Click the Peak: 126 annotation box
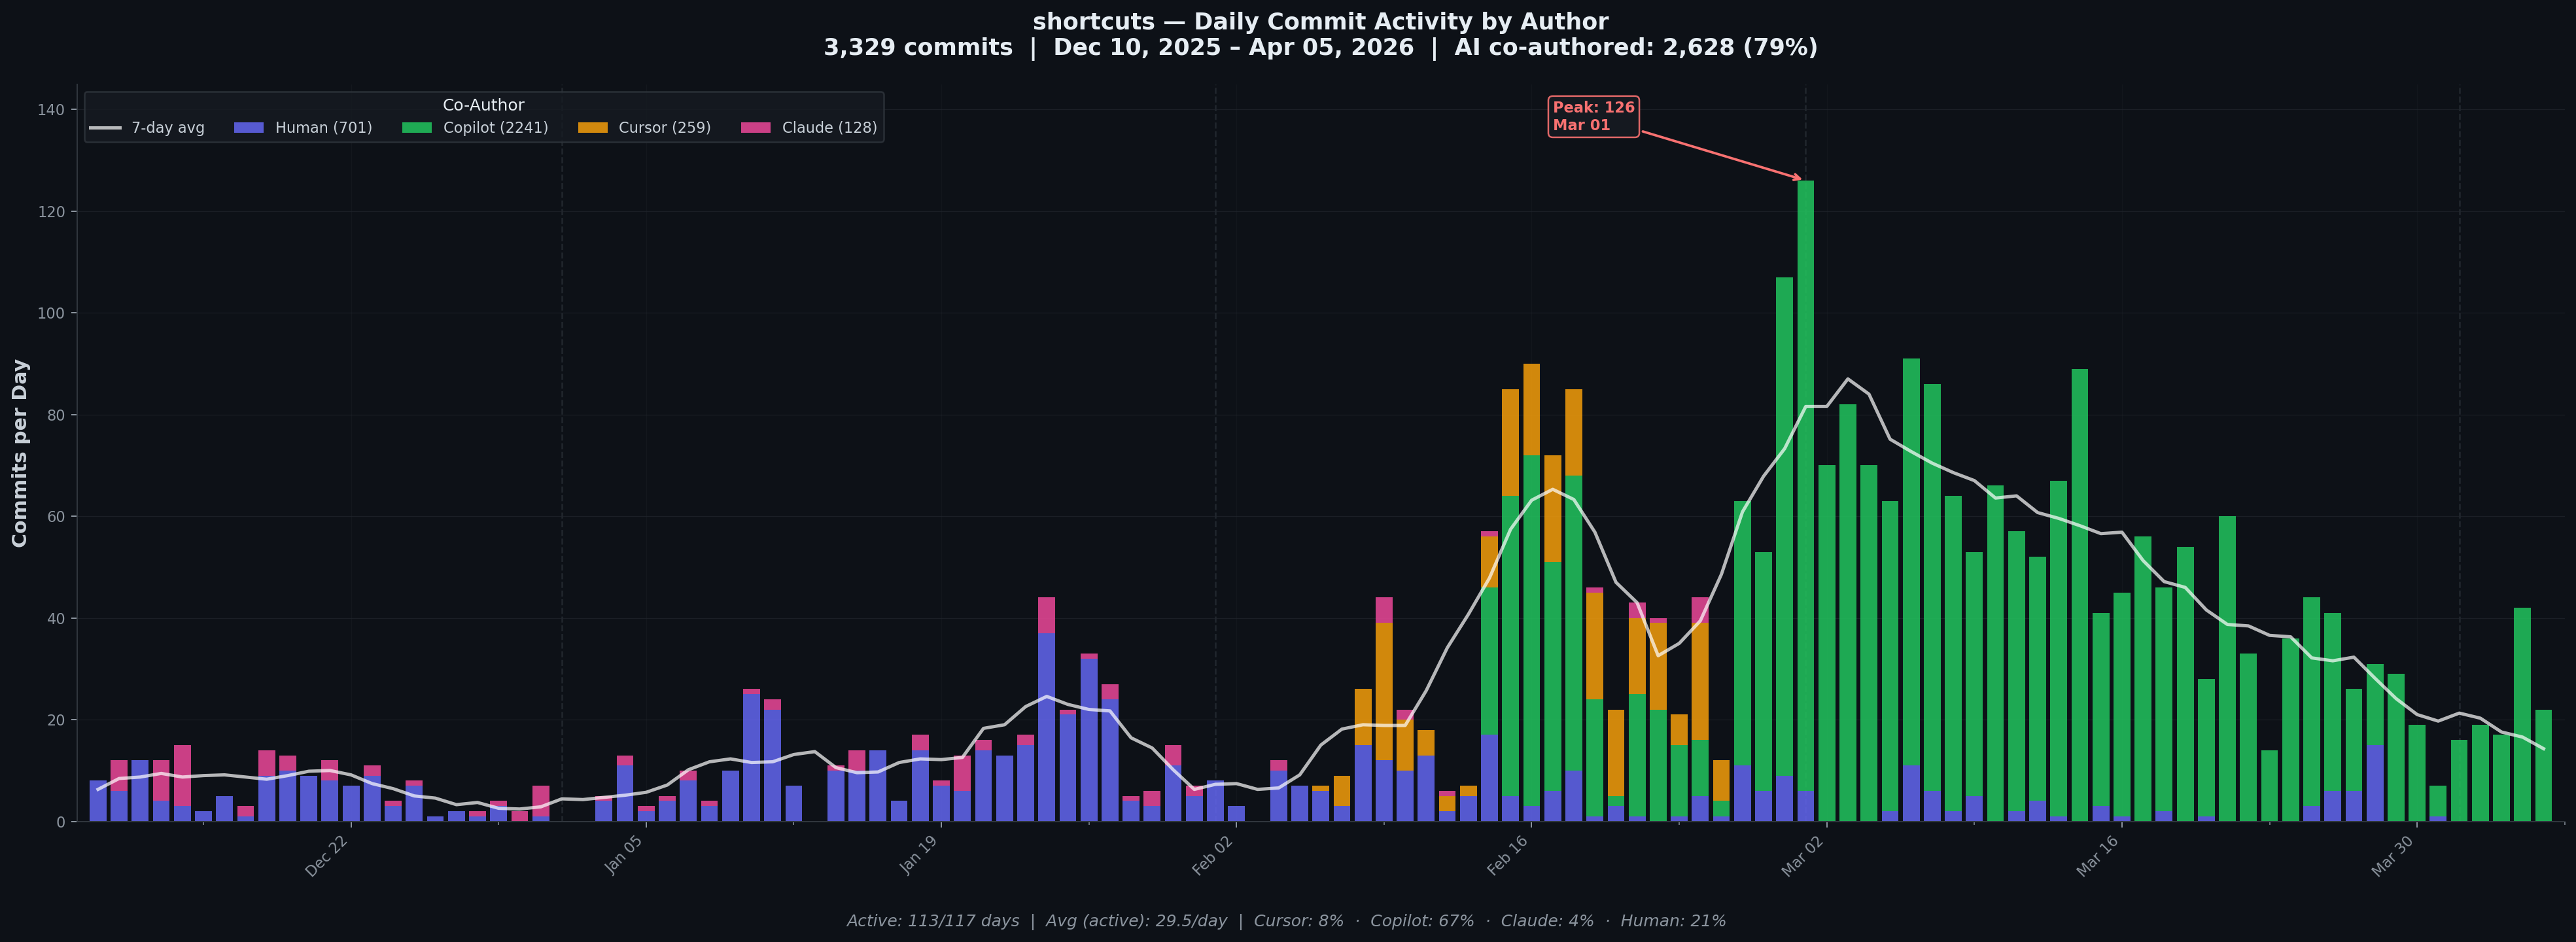Viewport: 2576px width, 942px height. point(1594,116)
